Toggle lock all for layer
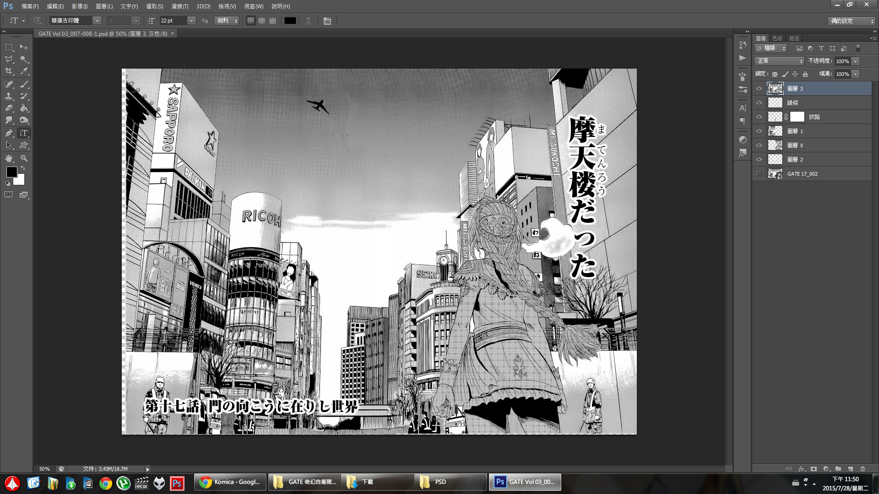Screen dimensions: 879x494 click(805, 74)
